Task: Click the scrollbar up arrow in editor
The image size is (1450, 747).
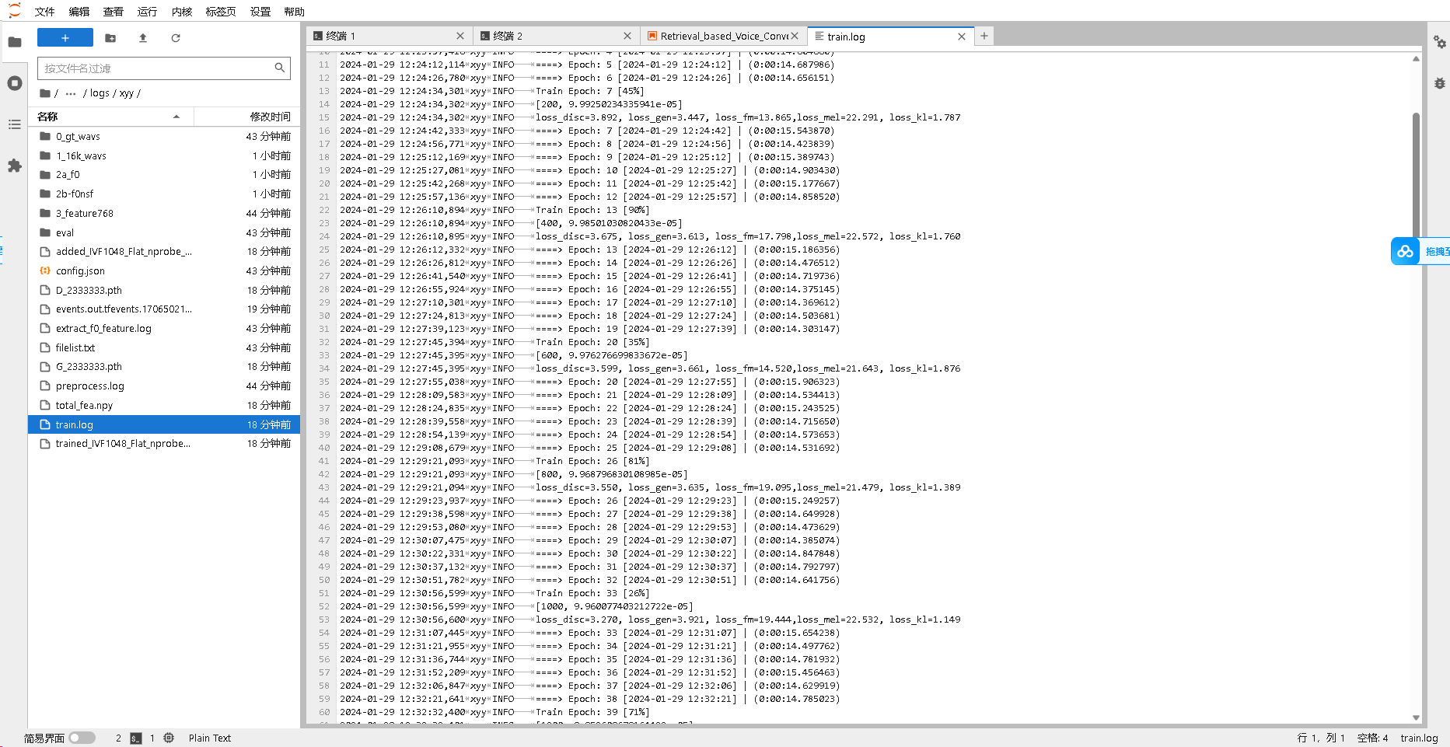Action: point(1416,58)
